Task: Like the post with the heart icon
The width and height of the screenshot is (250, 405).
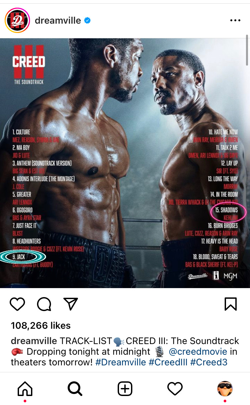Action: (17, 304)
